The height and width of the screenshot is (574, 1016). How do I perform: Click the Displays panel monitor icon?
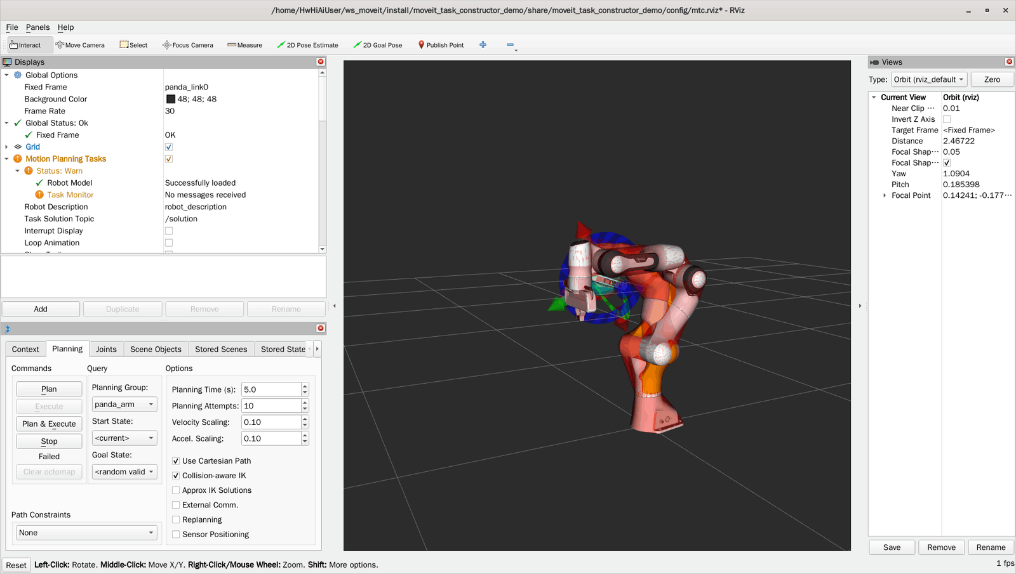[x=7, y=62]
